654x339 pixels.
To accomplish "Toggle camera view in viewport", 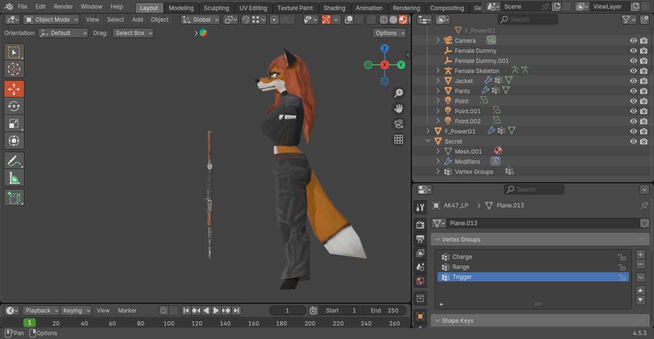I will click(398, 124).
